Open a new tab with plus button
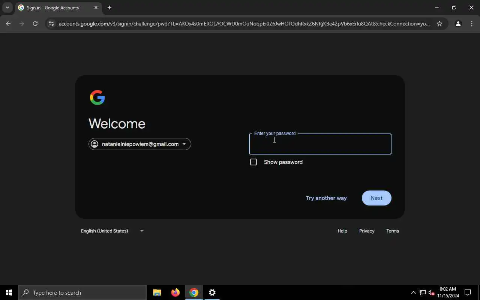This screenshot has height=300, width=480. coord(109,7)
